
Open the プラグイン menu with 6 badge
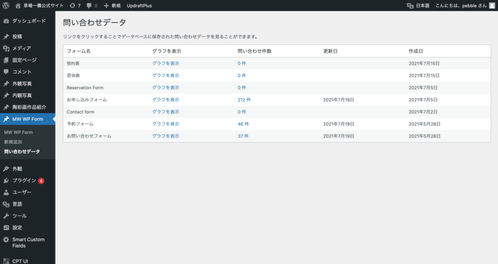click(x=24, y=180)
